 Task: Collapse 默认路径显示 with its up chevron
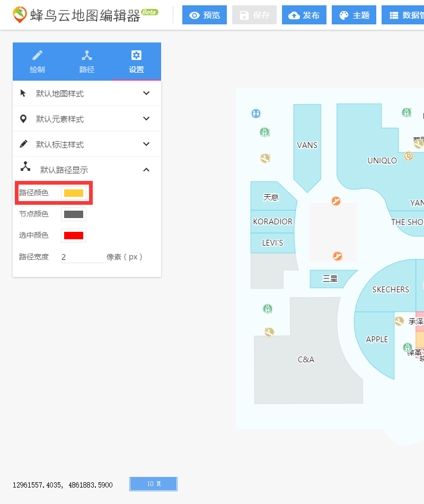click(x=146, y=169)
